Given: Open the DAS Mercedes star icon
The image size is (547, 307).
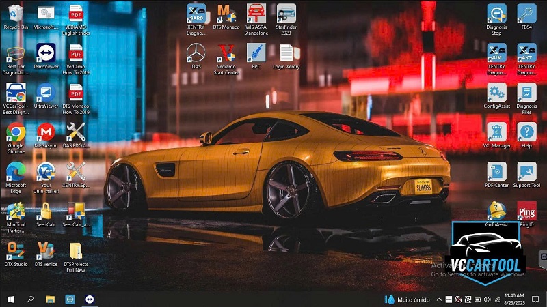Looking at the screenshot, I should [196, 53].
